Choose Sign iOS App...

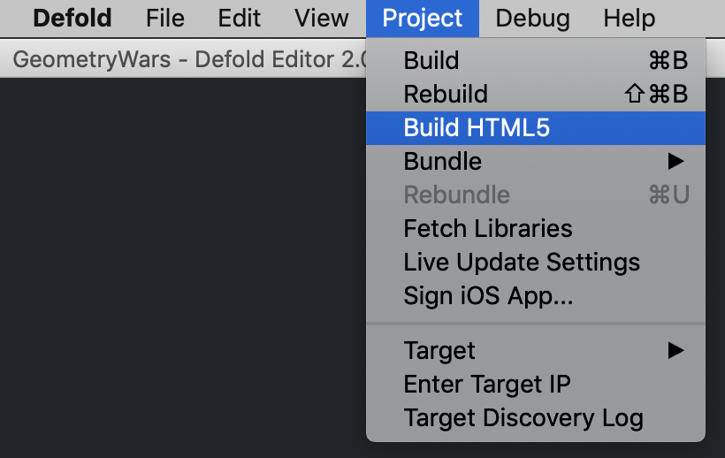pyautogui.click(x=488, y=295)
